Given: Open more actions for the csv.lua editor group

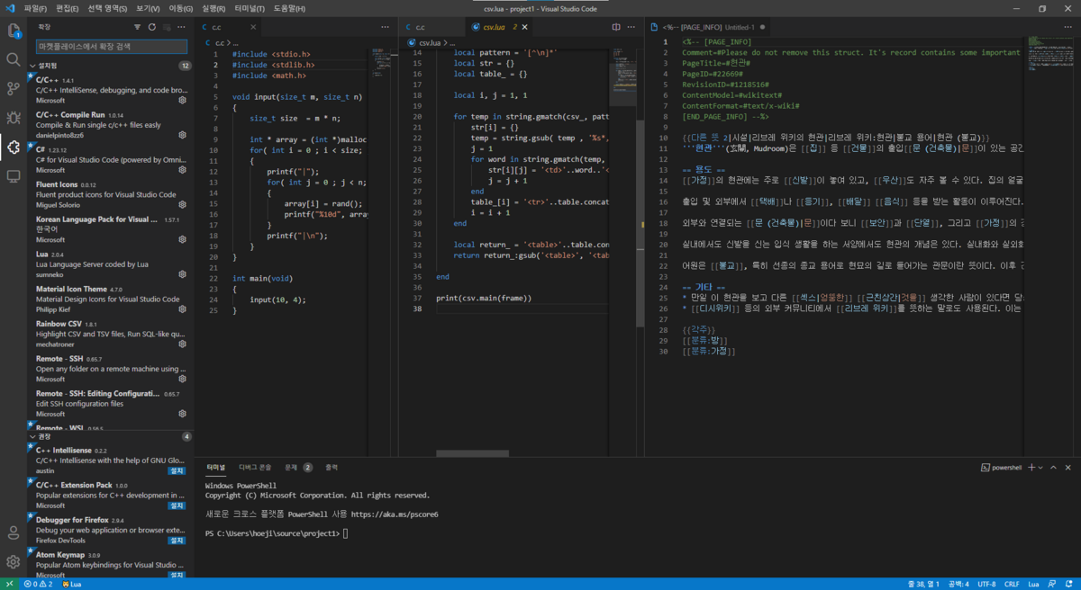Looking at the screenshot, I should [x=632, y=27].
